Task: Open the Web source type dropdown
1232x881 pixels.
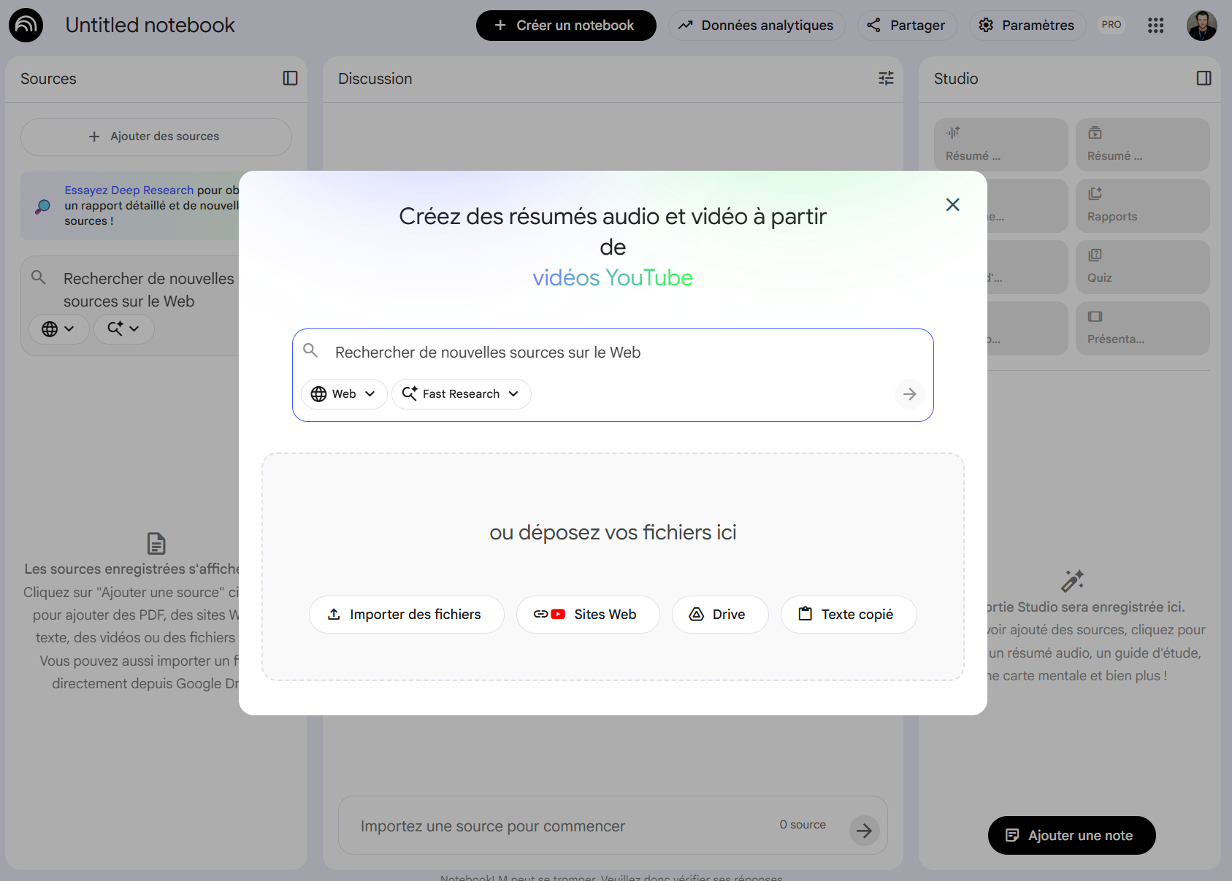Action: pyautogui.click(x=343, y=393)
